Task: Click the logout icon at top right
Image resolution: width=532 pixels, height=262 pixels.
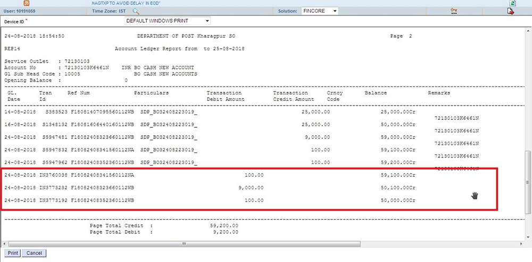Action: point(510,11)
